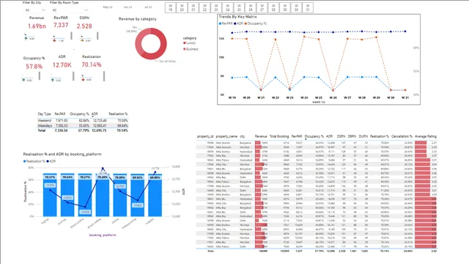Click the Revenue 1.69bn KPI value
The width and height of the screenshot is (469, 264).
tap(37, 26)
